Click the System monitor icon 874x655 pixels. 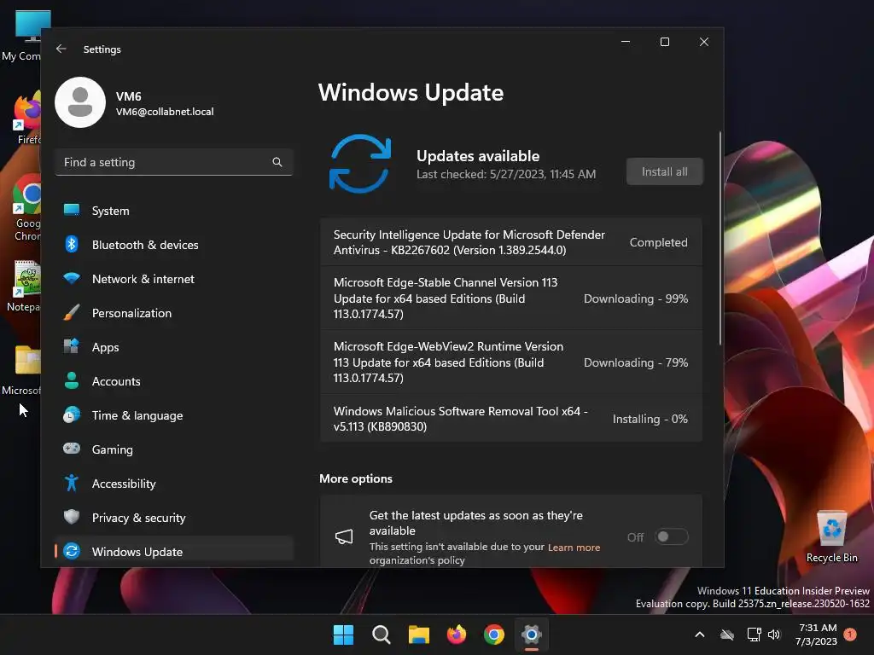[72, 210]
